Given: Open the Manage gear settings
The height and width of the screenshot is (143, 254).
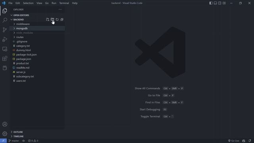Looking at the screenshot, I should point(5,133).
